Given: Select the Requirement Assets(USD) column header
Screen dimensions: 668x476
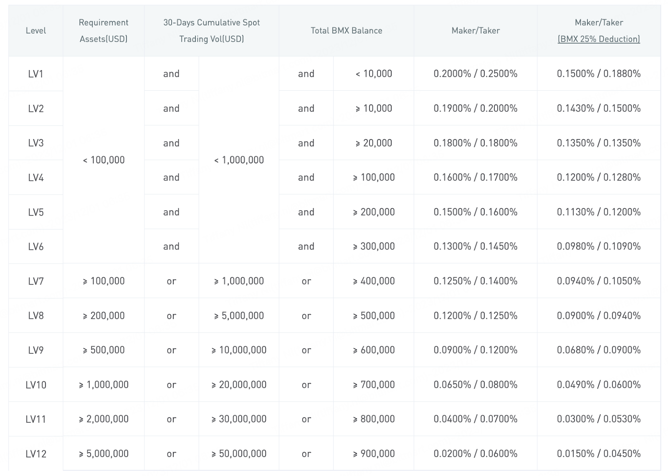Looking at the screenshot, I should pyautogui.click(x=103, y=31).
